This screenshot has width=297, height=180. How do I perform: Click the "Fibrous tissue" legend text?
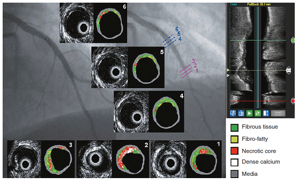pos(260,127)
